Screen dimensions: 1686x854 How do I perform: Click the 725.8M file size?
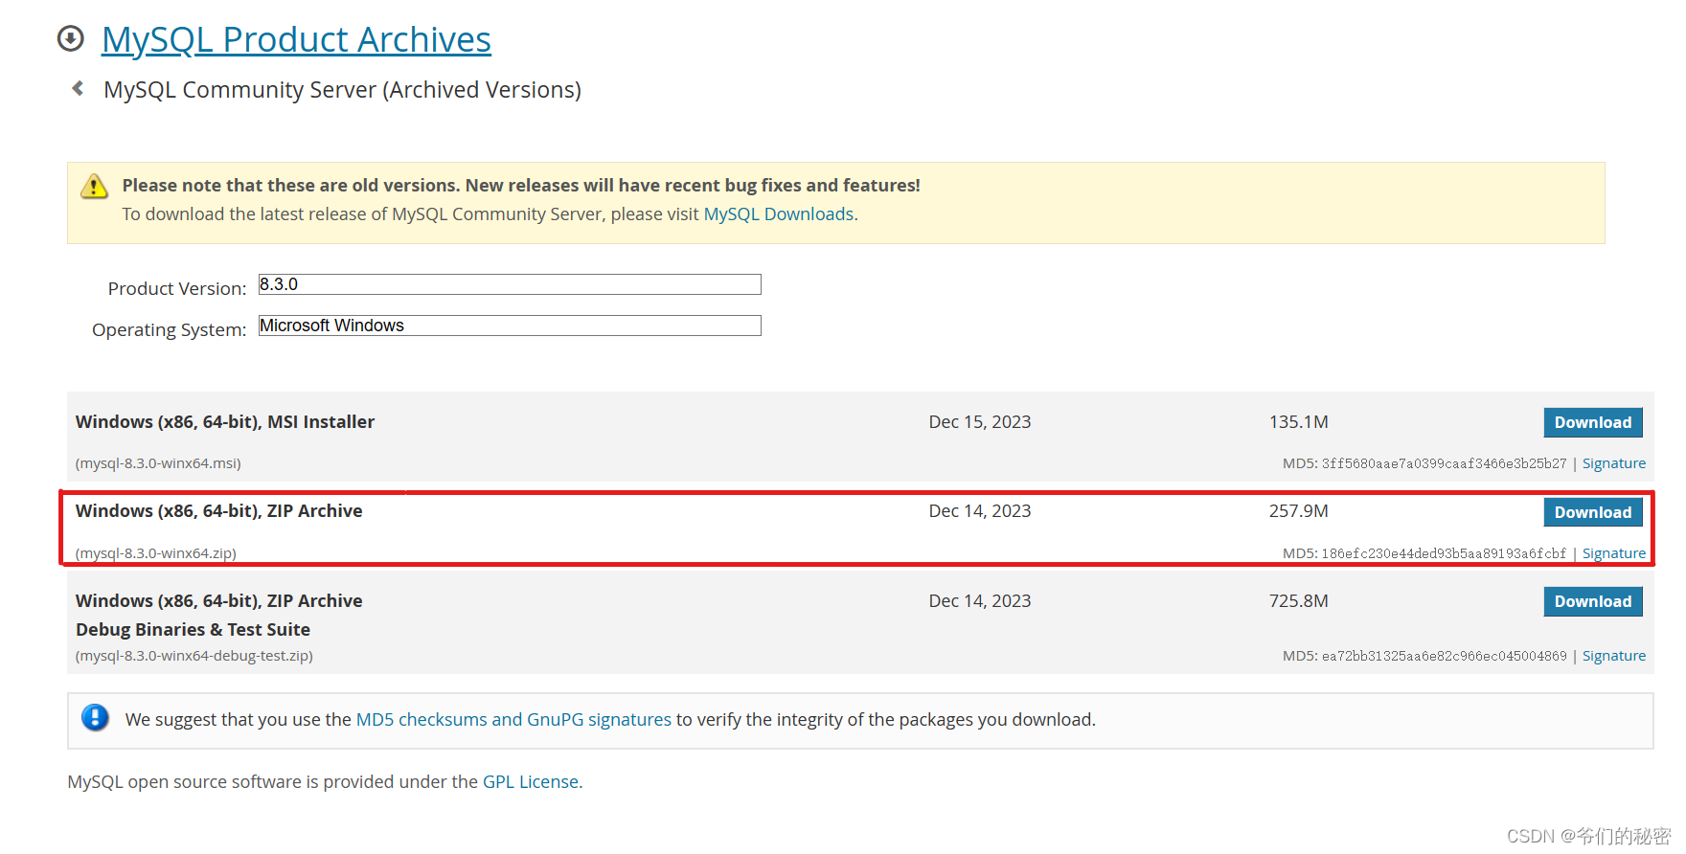1299,601
